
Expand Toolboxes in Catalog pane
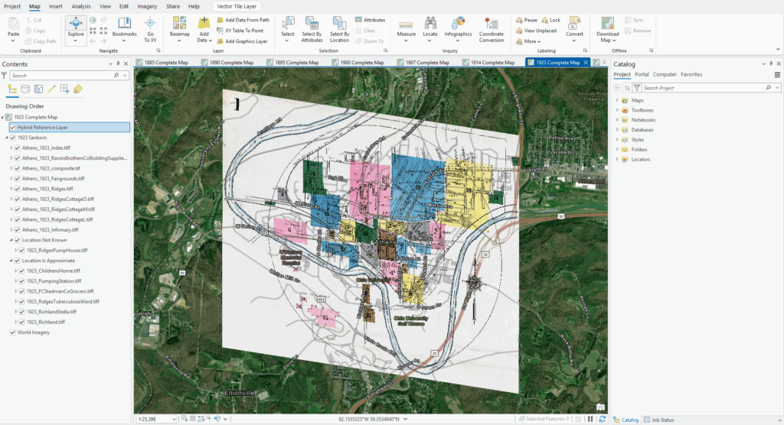[618, 110]
